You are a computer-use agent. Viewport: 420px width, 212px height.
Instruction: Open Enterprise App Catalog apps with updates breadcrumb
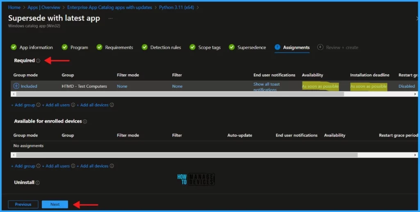(x=110, y=7)
